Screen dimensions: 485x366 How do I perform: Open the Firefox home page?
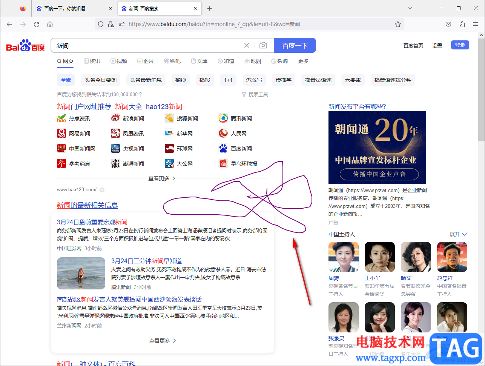tap(50, 24)
